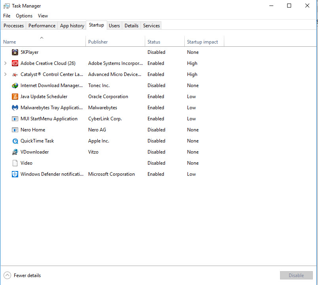318x285 pixels.
Task: Expand the Catalyst Control Center entry
Action: [5, 74]
